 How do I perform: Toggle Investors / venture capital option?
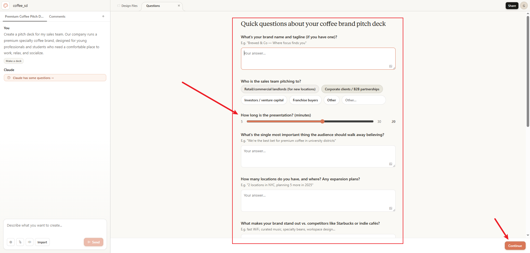click(x=264, y=100)
